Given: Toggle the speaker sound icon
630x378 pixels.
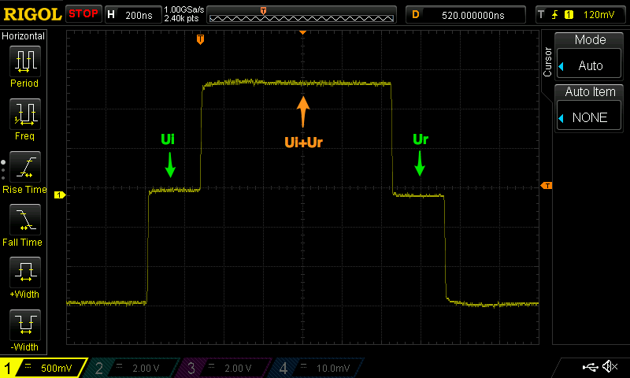Looking at the screenshot, I should point(609,367).
